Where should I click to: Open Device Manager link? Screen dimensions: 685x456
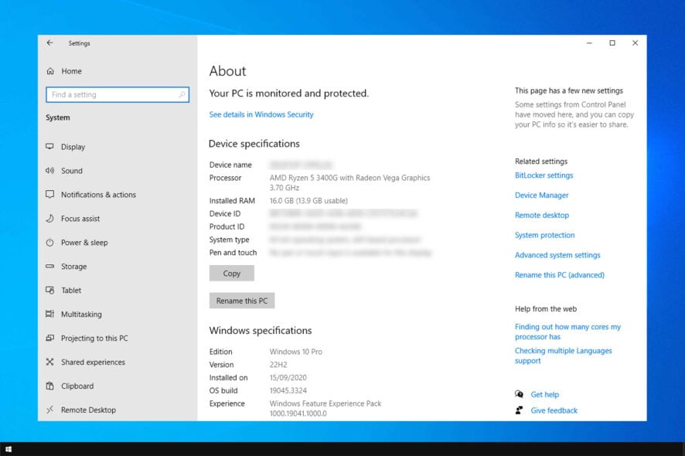(x=542, y=196)
